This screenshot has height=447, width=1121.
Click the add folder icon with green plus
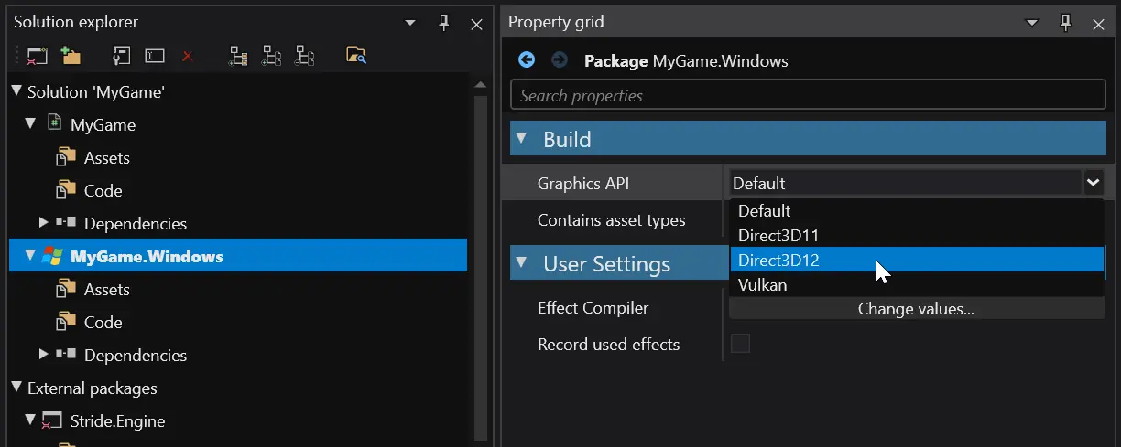click(x=71, y=56)
